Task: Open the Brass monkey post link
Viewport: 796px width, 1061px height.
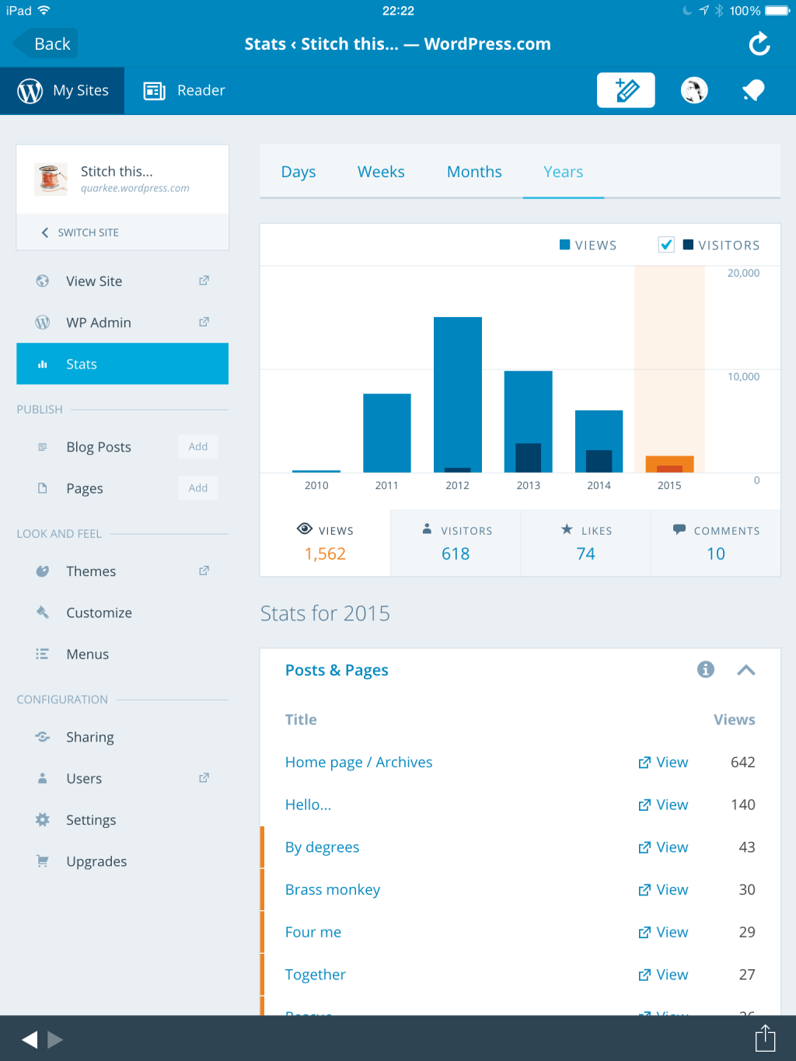Action: point(333,889)
